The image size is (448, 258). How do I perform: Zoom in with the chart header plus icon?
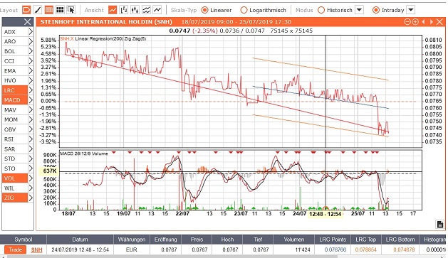pyautogui.click(x=415, y=22)
